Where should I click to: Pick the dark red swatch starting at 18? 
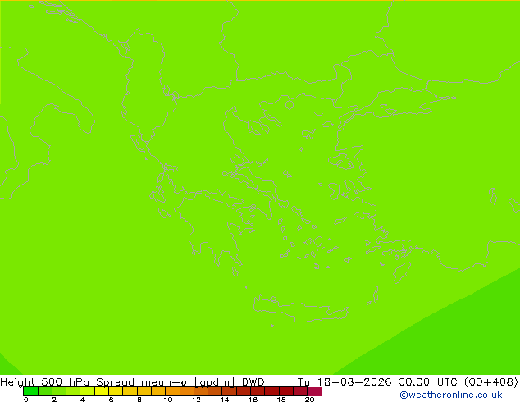pyautogui.click(x=286, y=391)
